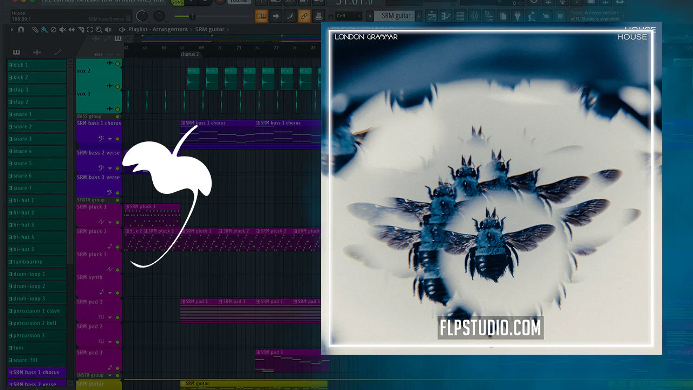Expand the SRM synth track arrow
The image size is (693, 390).
coord(110,292)
